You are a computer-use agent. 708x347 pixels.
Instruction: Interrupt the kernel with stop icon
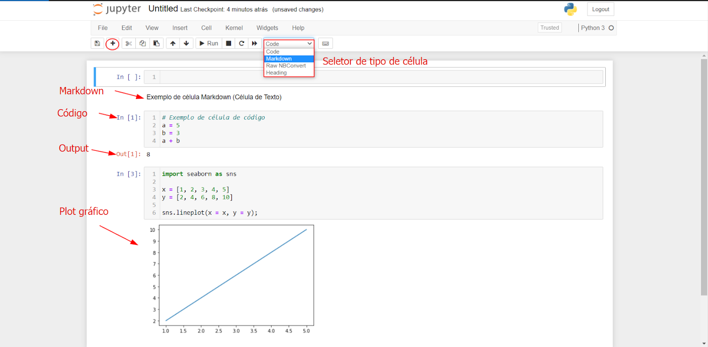pos(228,43)
